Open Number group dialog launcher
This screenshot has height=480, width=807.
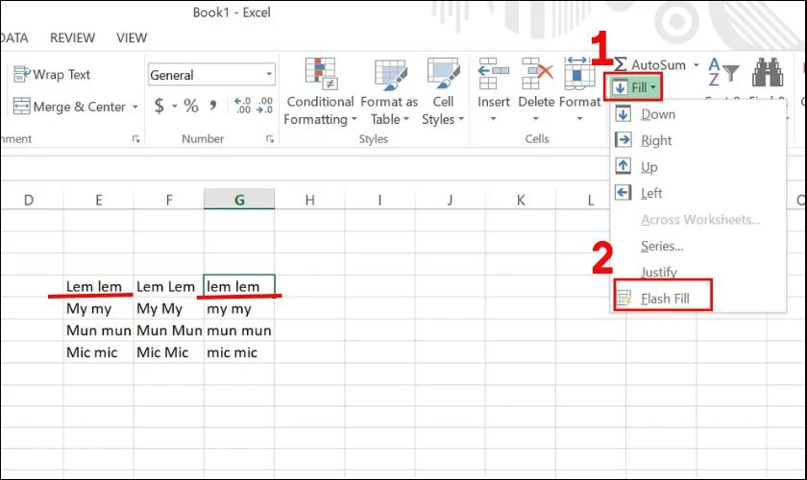[270, 139]
